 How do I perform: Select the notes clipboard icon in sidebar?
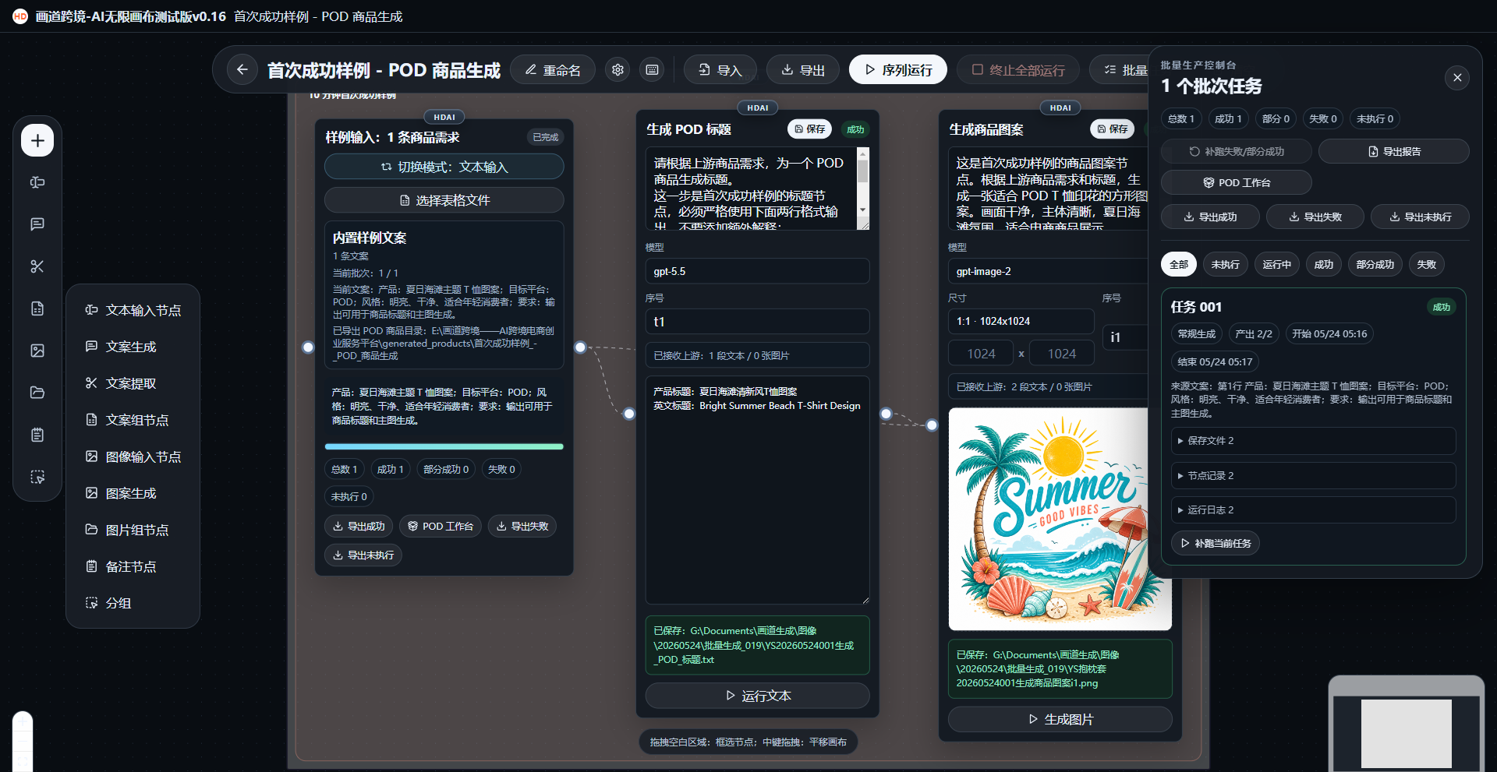[37, 435]
